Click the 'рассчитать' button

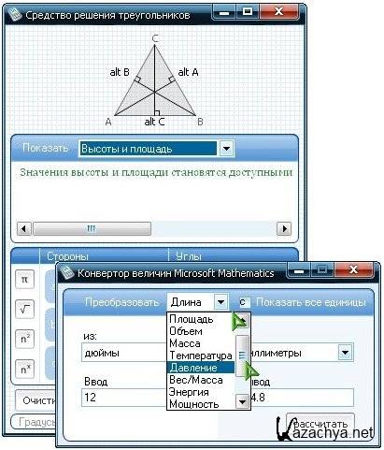point(320,424)
